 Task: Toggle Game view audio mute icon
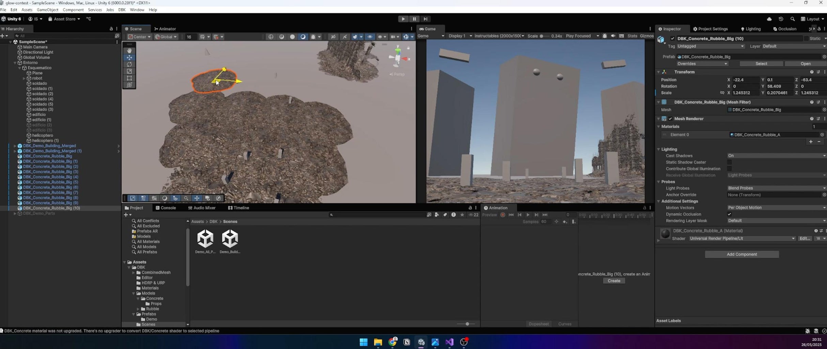tap(613, 36)
